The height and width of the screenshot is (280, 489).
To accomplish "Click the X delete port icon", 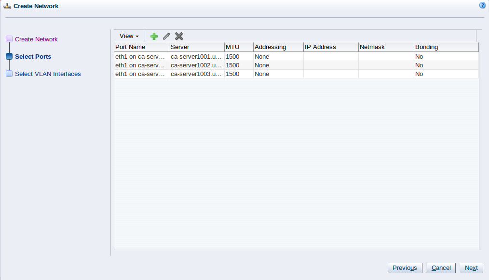I will pyautogui.click(x=179, y=37).
